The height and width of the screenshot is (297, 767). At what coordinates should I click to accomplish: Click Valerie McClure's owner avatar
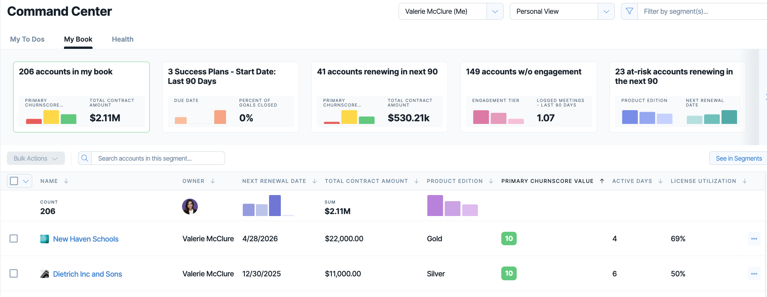point(190,207)
